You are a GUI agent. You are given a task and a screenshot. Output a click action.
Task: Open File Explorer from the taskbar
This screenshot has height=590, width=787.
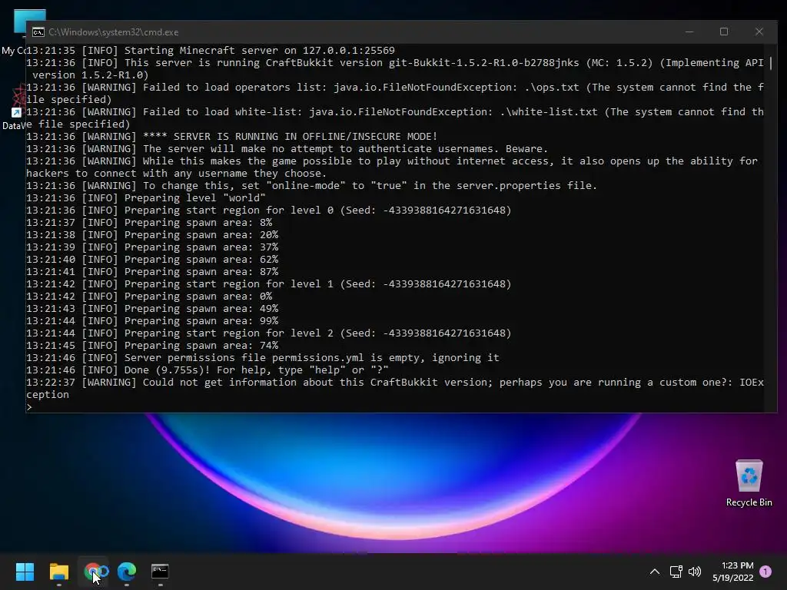[x=58, y=572]
